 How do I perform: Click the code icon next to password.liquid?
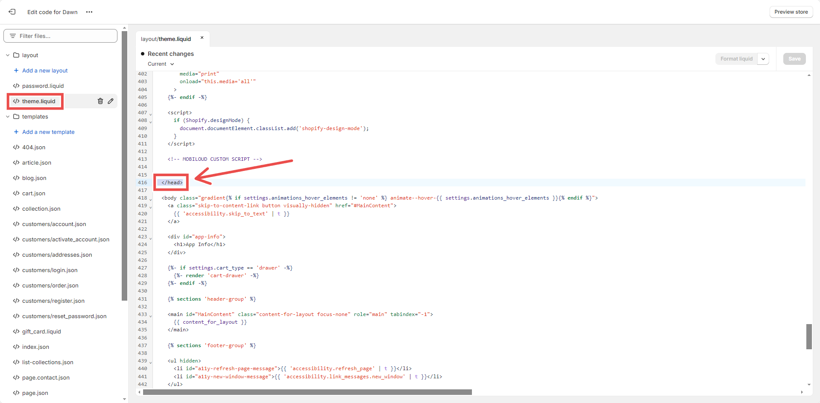pos(16,86)
